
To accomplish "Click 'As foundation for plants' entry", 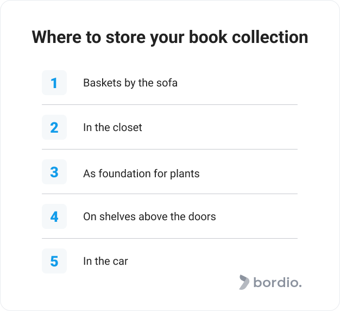I will click(141, 173).
